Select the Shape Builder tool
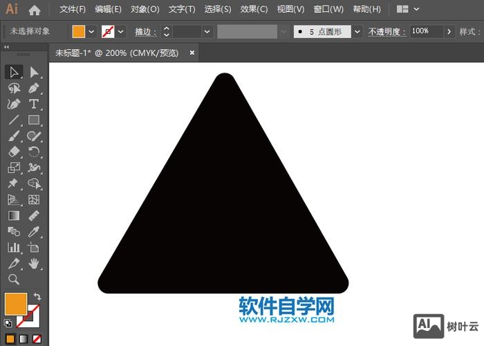Viewport: 484px width, 346px height. (34, 183)
